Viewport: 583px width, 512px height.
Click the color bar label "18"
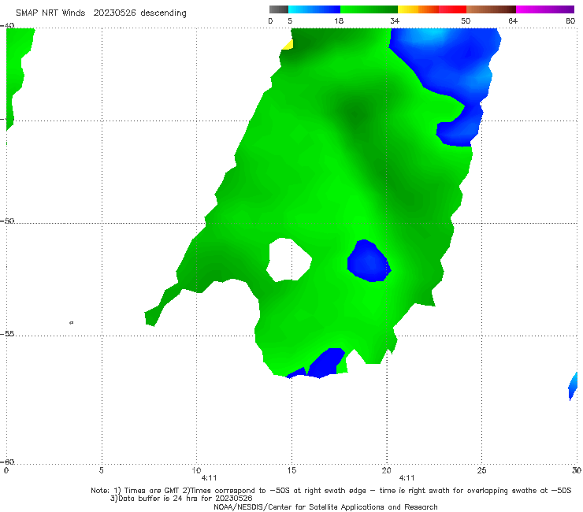tap(339, 21)
